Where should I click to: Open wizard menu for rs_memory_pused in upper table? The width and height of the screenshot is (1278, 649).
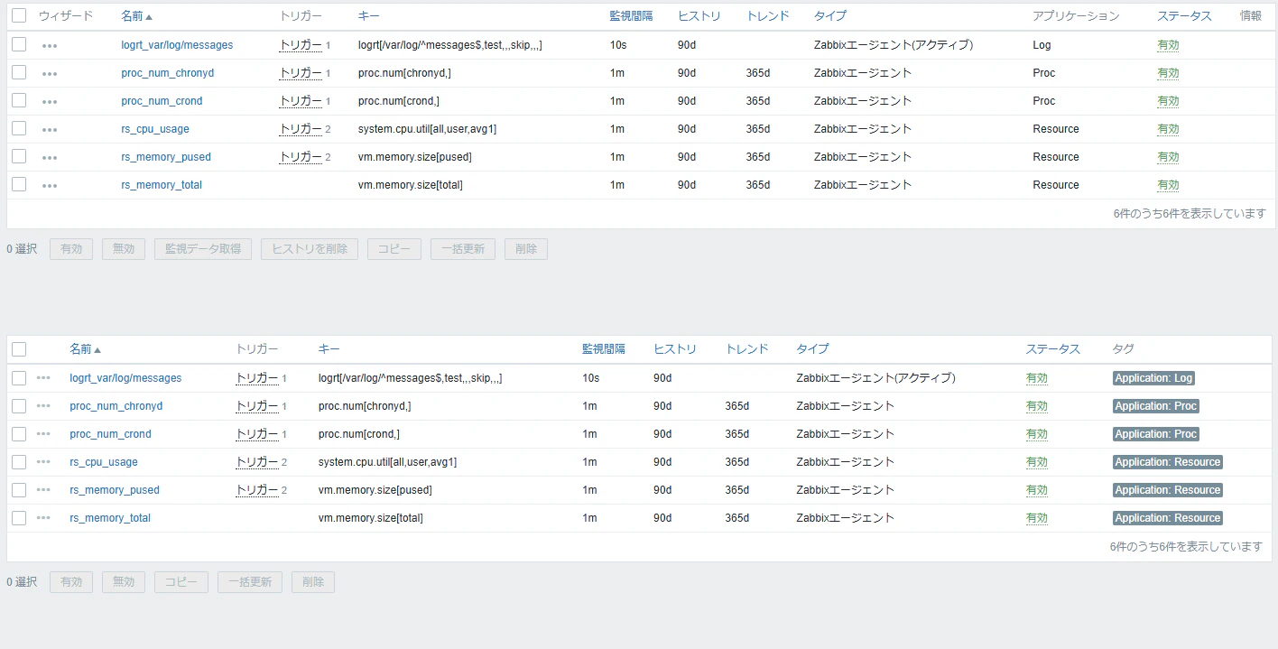(50, 157)
